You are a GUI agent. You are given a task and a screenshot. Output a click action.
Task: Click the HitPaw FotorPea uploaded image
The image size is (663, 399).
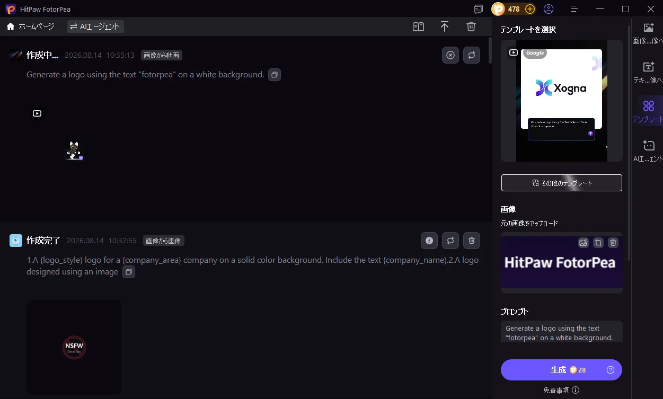tap(562, 263)
